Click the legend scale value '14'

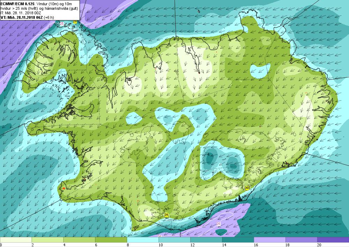tap(224, 245)
